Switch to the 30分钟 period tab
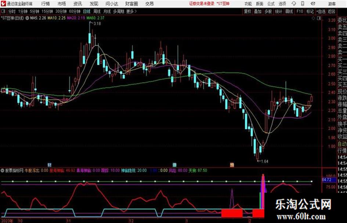This screenshot has height=223, width=347. click(61, 11)
